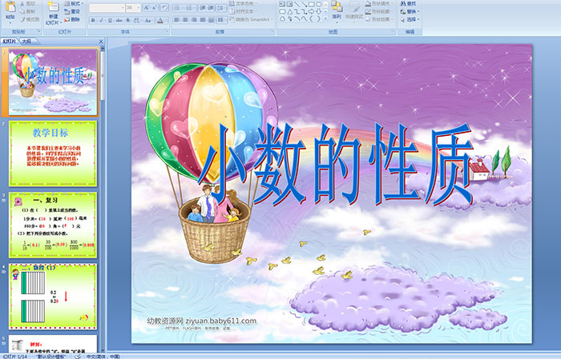Select the Right Brace shape

[318, 18]
